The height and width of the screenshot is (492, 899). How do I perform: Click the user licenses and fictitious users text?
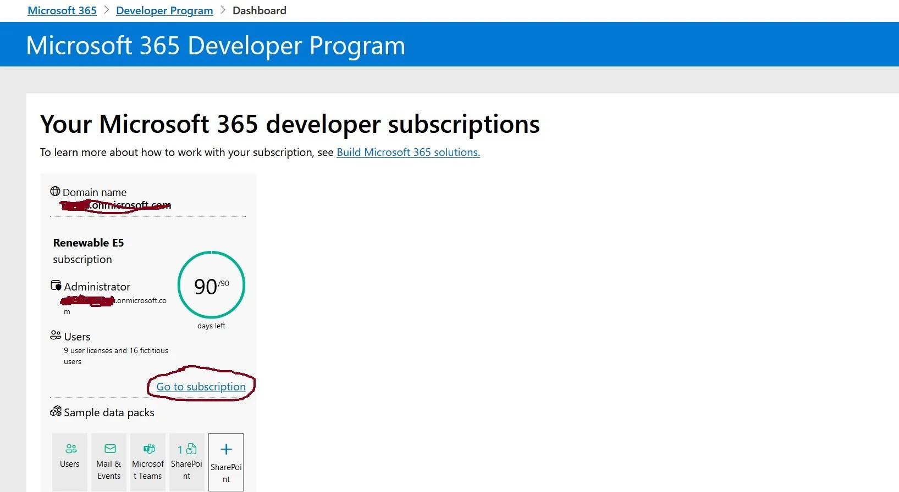(x=116, y=356)
